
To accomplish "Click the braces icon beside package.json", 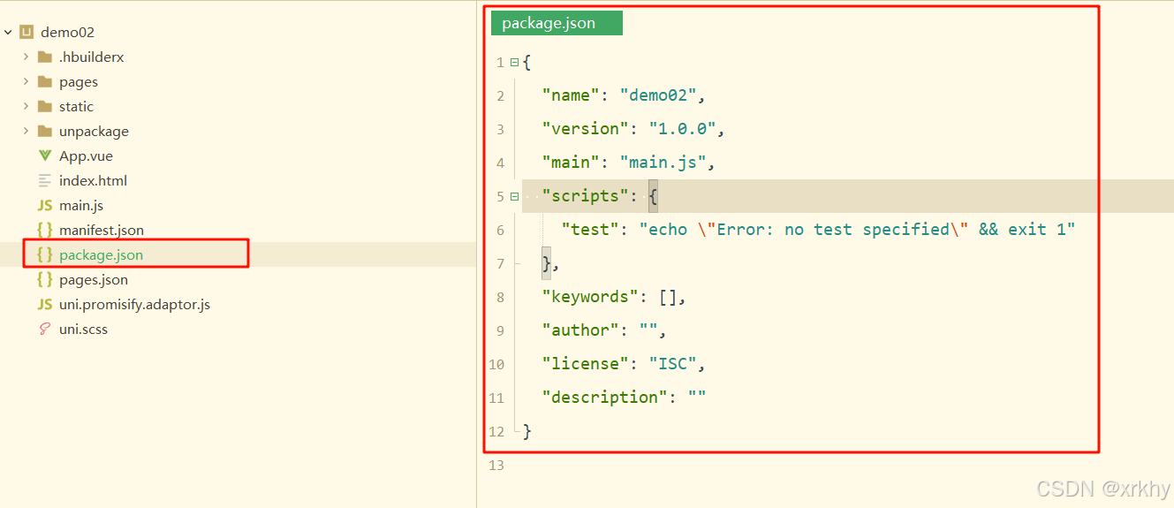I will point(45,254).
